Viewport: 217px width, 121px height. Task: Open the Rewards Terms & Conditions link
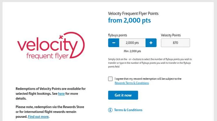click(x=131, y=83)
